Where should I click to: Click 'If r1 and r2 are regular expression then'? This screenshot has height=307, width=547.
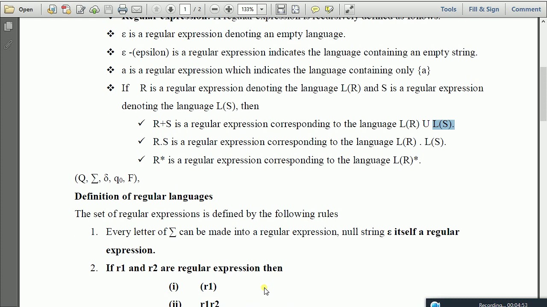point(194,268)
